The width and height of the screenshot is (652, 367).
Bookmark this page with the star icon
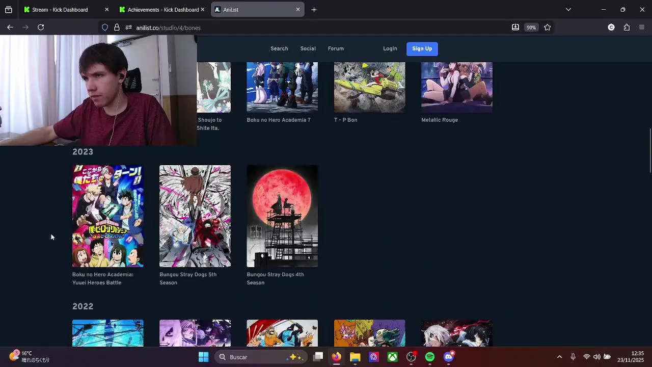pos(547,28)
